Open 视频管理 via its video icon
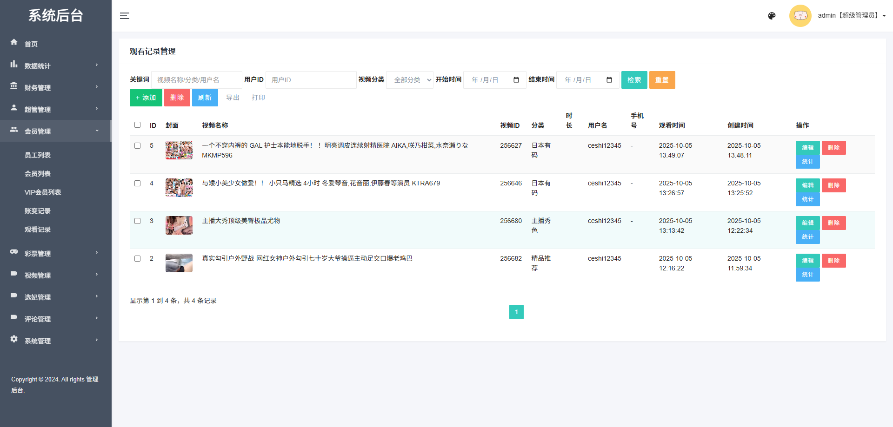The image size is (893, 427). pos(14,274)
